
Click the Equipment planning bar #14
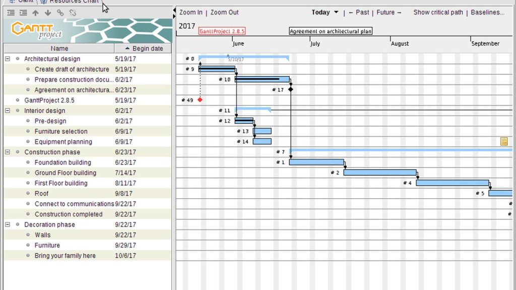262,141
